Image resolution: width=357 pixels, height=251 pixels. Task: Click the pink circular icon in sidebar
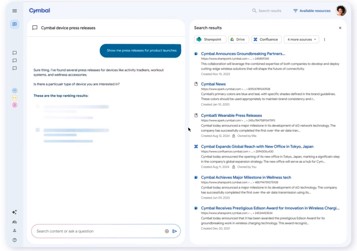(x=15, y=105)
